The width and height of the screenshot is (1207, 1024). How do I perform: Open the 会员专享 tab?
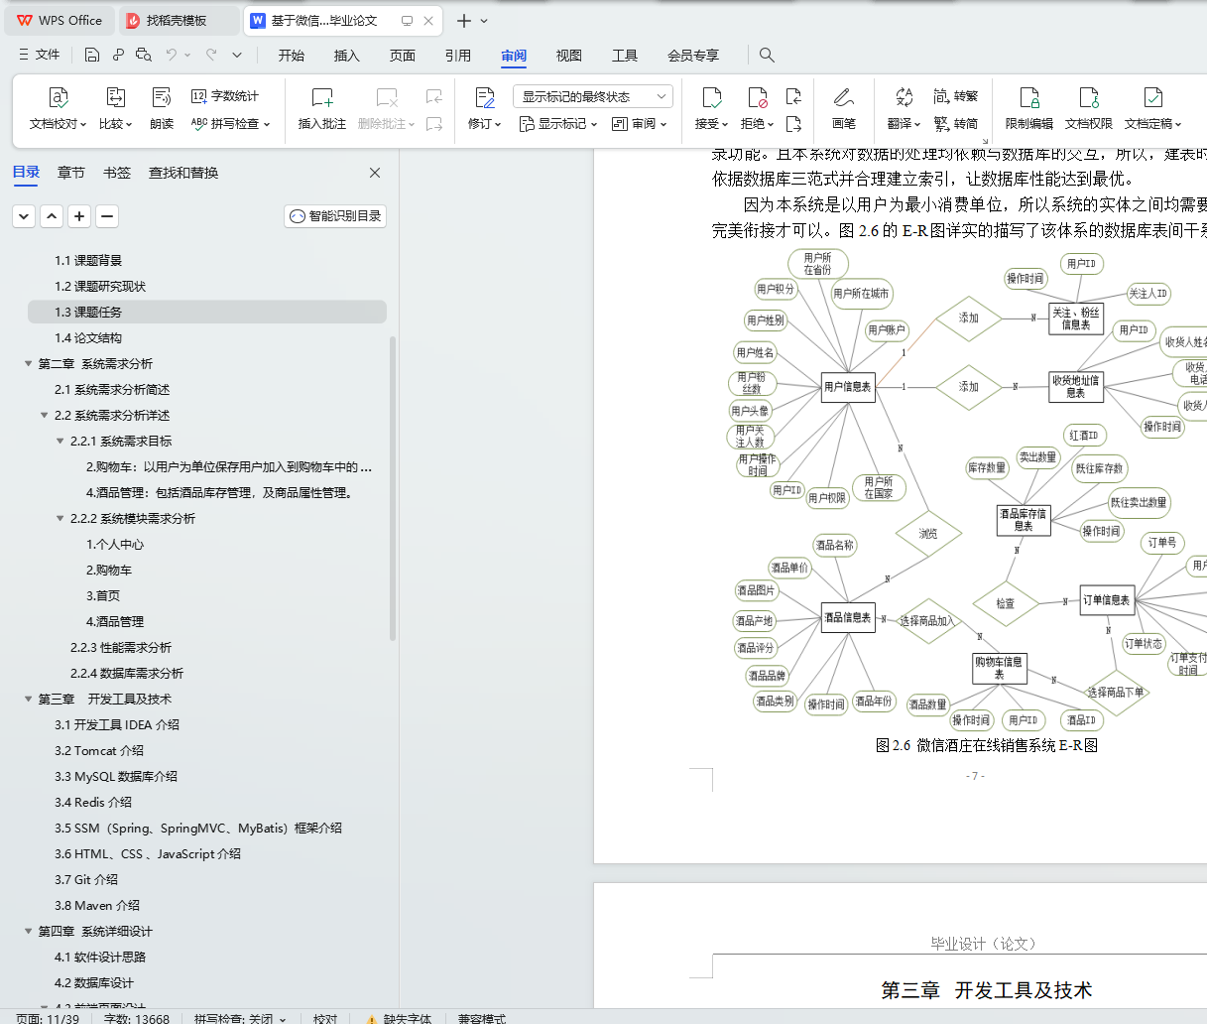click(693, 56)
